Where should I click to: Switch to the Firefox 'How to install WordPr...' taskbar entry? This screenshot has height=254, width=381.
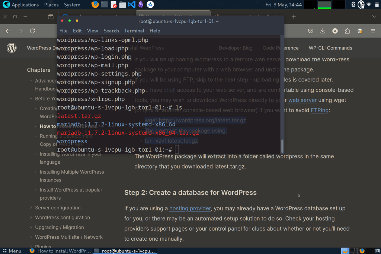[x=60, y=251]
